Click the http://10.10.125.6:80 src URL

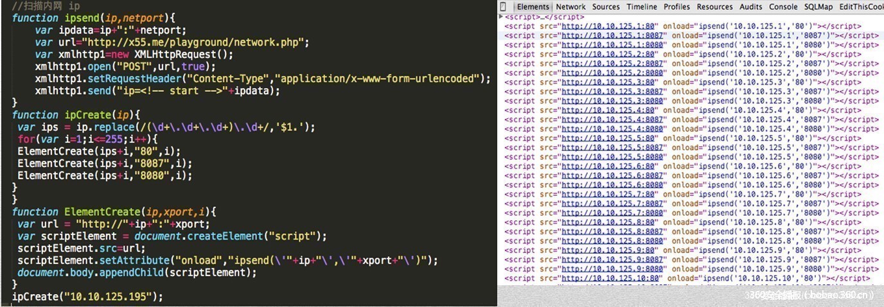(x=608, y=166)
